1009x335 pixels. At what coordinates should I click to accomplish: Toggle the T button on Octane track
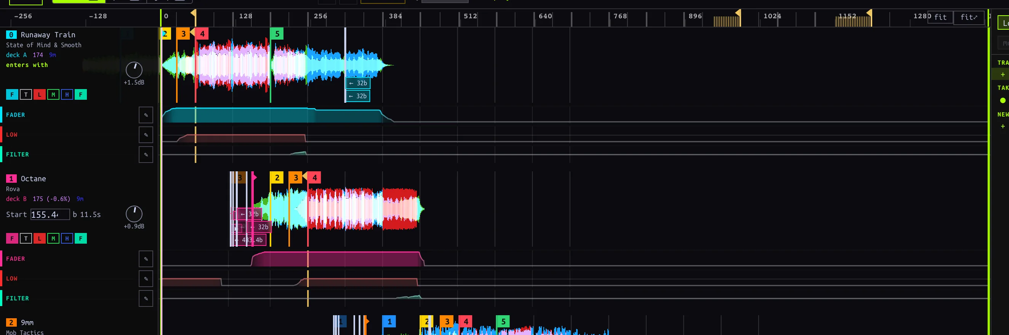pos(26,238)
